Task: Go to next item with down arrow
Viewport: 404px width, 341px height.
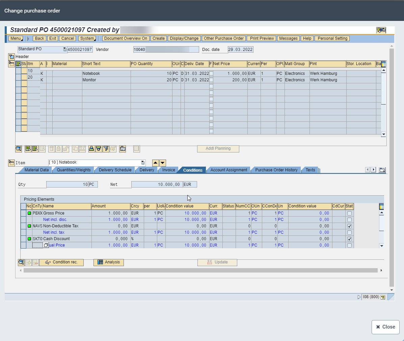Action: tap(163, 163)
